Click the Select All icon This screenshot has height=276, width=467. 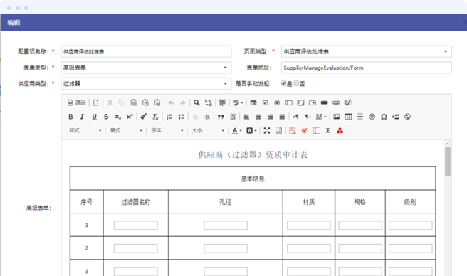[222, 102]
